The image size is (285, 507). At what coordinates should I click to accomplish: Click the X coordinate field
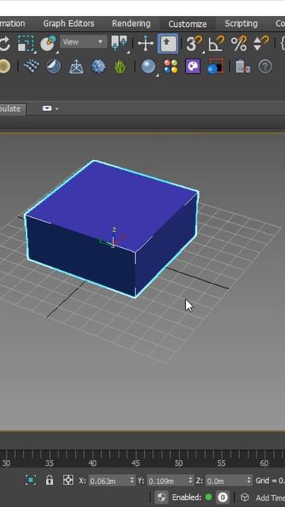108,481
